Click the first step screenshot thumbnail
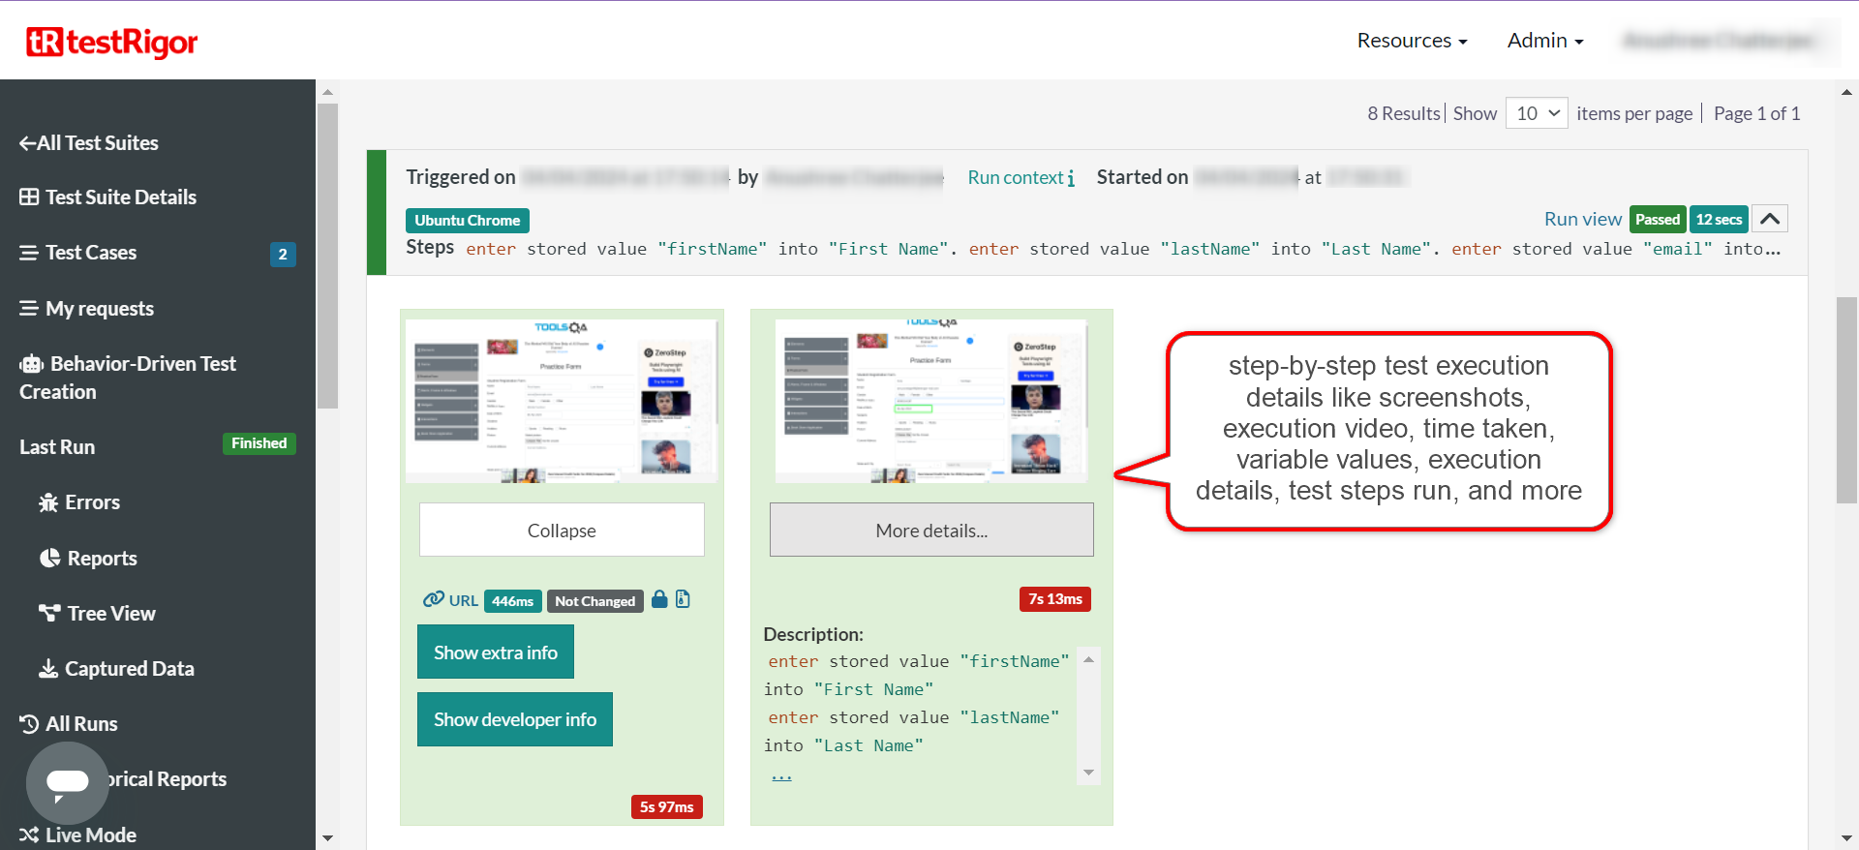 click(562, 400)
